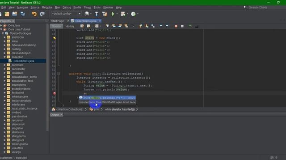Click the Save All icon
This screenshot has height=160, width=286.
(23, 14)
